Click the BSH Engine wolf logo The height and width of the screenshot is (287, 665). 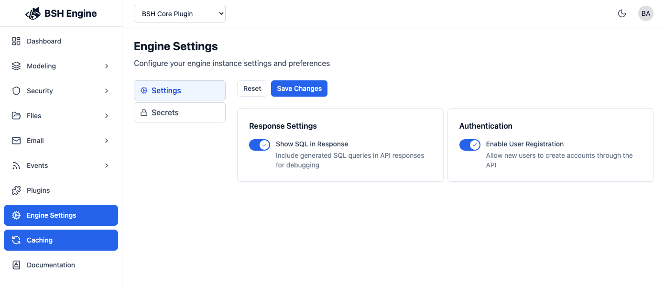[33, 13]
